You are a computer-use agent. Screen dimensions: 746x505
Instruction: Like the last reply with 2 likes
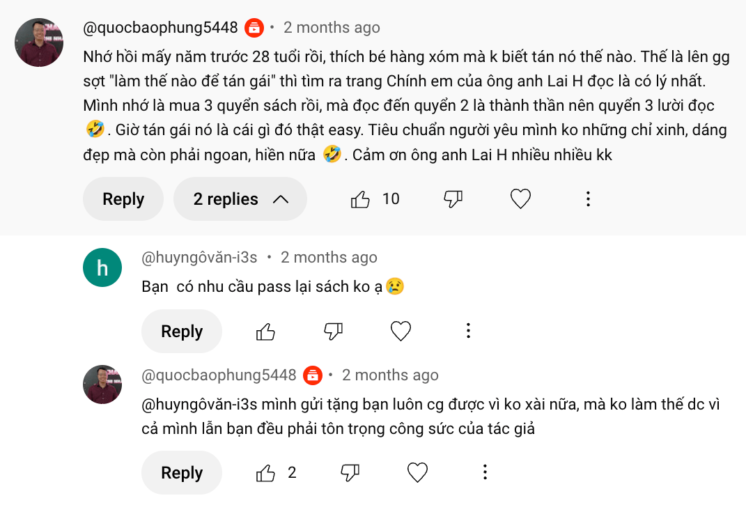(x=265, y=474)
